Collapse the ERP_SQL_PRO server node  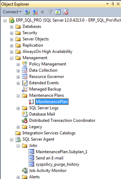[5, 21]
